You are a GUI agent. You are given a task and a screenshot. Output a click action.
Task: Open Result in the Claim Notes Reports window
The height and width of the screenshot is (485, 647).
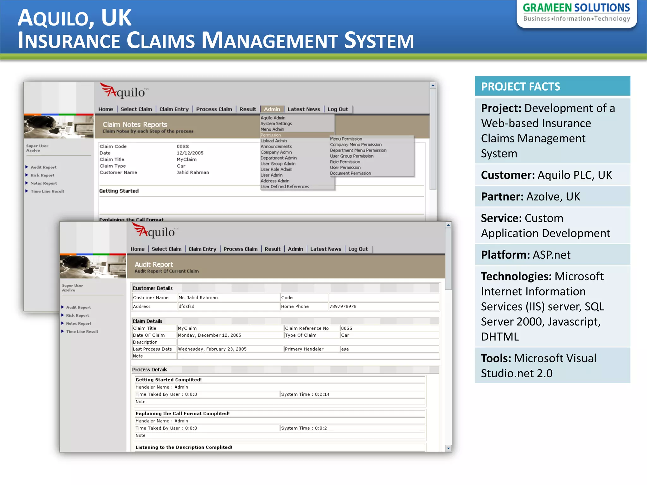click(x=248, y=109)
